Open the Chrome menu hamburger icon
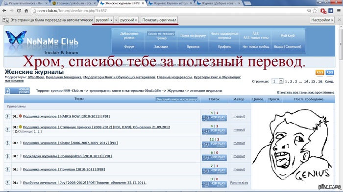343x192 pixels. (339, 11)
